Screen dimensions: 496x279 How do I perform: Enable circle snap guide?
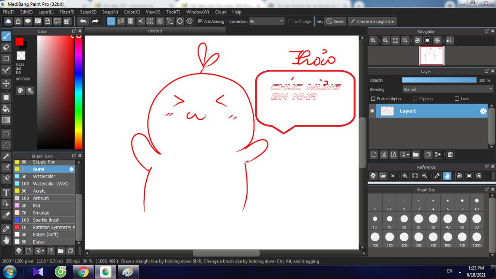160,21
